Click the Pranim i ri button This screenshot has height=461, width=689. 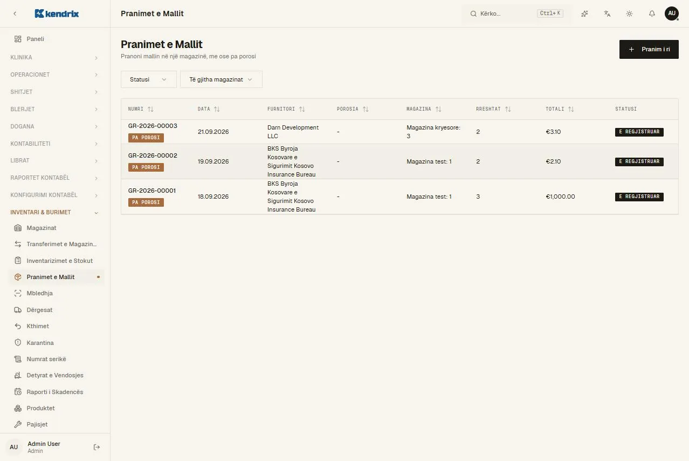(649, 49)
